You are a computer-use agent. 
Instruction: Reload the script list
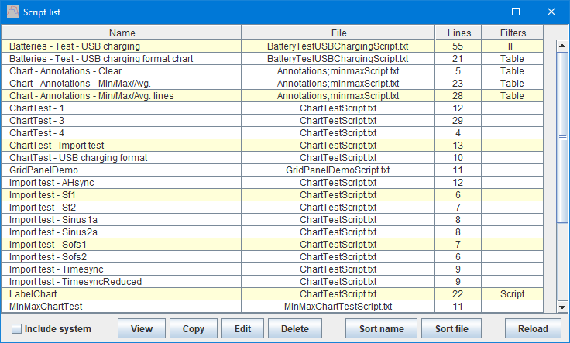533,329
